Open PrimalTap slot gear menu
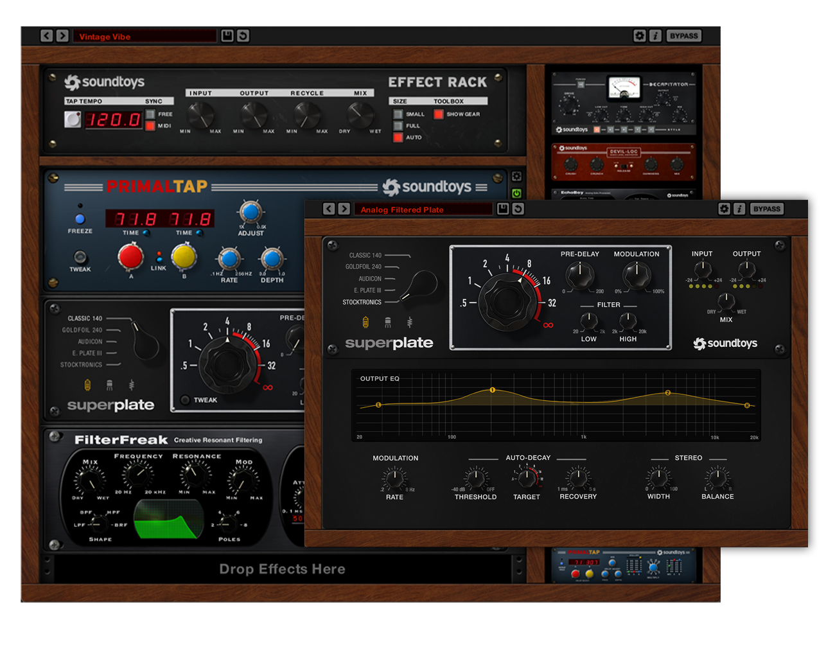The image size is (835, 645). click(x=516, y=177)
